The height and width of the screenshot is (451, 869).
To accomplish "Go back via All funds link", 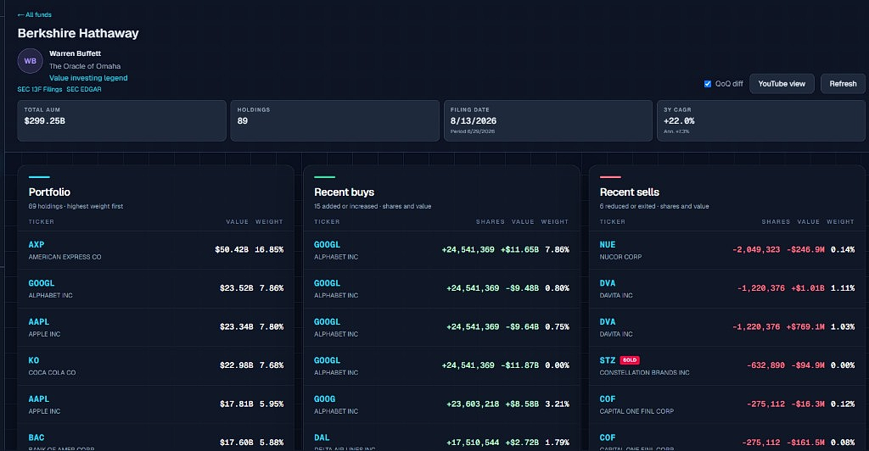I will tap(34, 15).
